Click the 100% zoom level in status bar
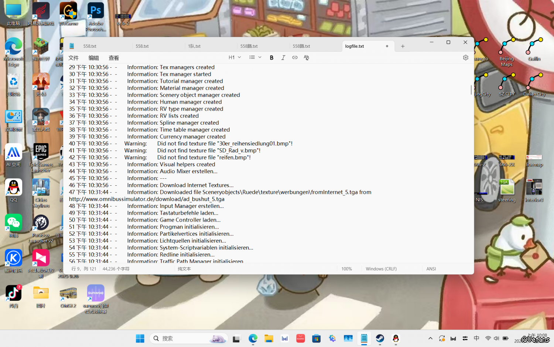This screenshot has height=347, width=554. (x=346, y=269)
